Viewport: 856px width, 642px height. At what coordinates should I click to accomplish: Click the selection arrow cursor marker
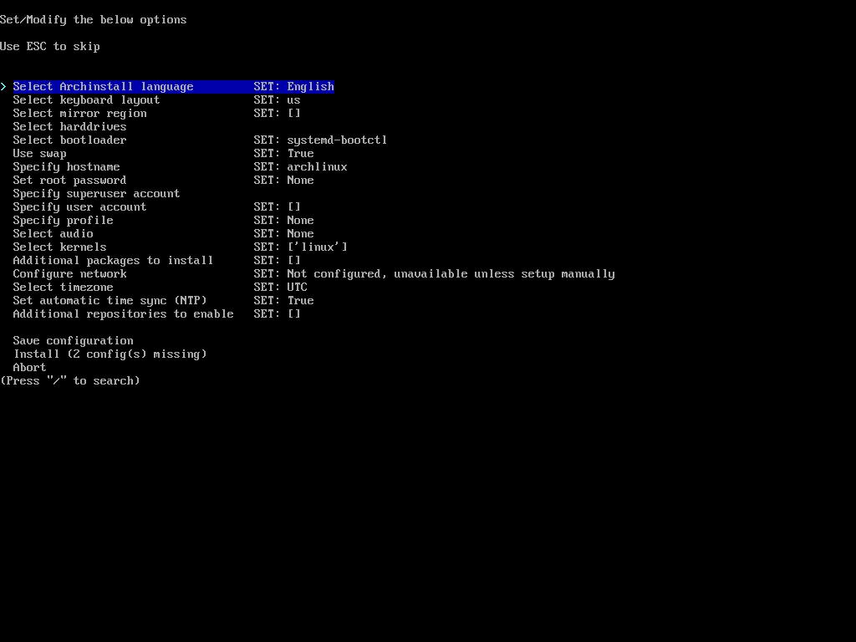(3, 87)
